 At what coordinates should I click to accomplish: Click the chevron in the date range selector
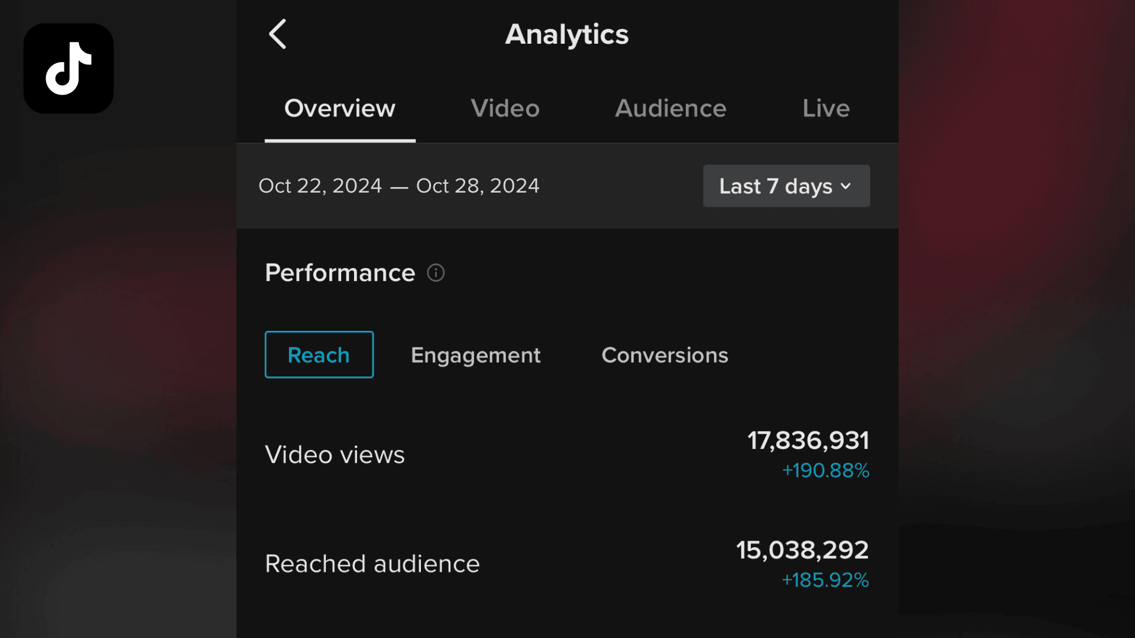tap(846, 186)
